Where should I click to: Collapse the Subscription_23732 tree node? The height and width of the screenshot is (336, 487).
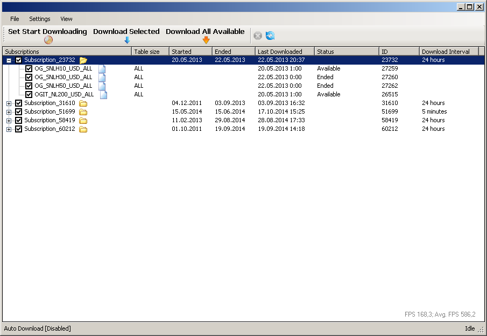pos(9,60)
